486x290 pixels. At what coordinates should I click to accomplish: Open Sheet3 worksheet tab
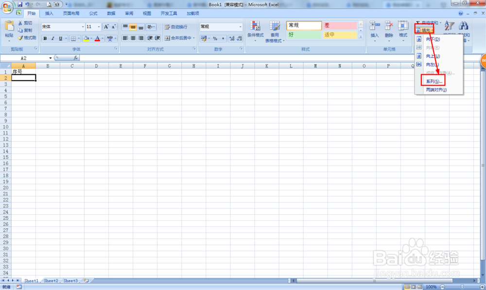point(70,281)
